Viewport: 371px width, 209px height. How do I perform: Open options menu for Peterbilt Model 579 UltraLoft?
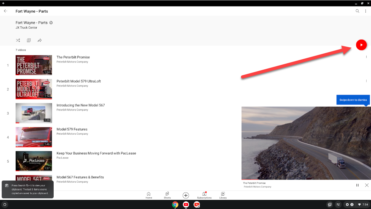pyautogui.click(x=366, y=81)
